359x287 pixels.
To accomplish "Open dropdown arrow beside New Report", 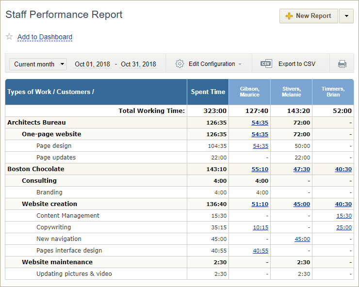I will coord(346,16).
